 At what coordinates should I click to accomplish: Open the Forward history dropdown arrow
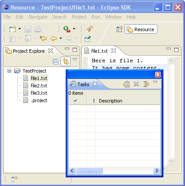(x=76, y=38)
